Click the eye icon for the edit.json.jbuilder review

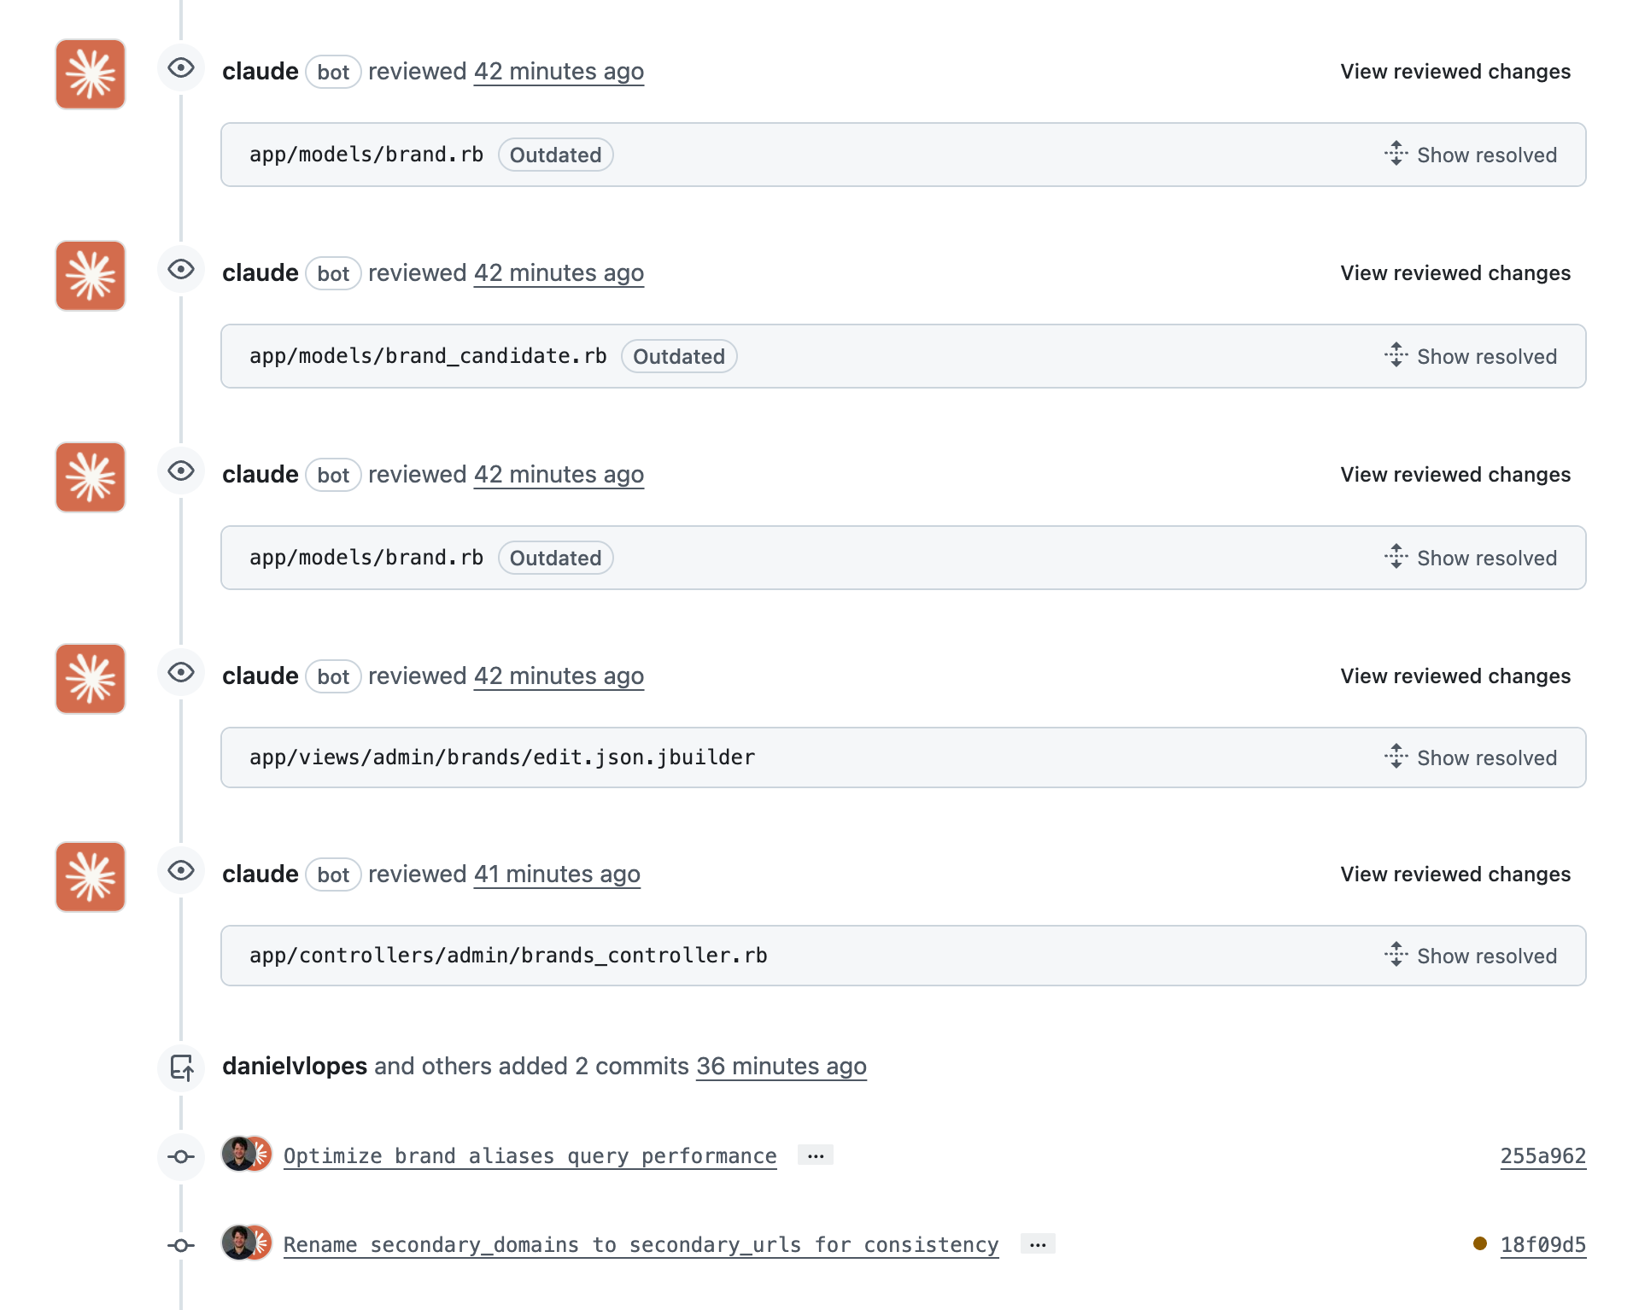181,673
